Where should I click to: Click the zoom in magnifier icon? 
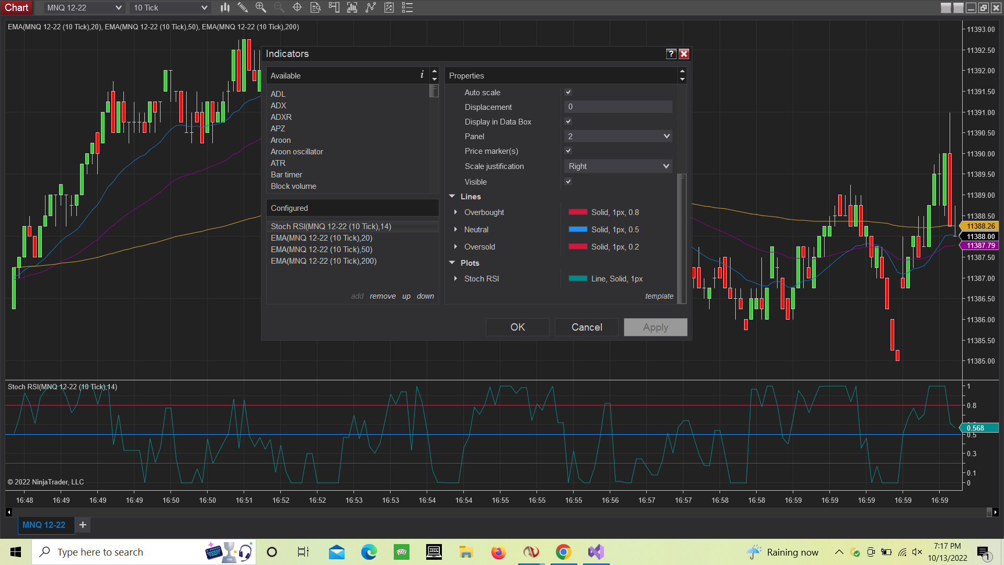260,7
